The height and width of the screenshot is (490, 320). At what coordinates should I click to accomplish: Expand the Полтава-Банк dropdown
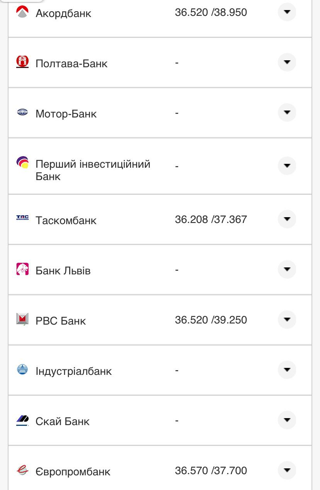pyautogui.click(x=286, y=62)
